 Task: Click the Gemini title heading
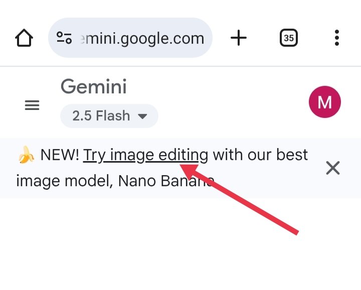tap(94, 87)
